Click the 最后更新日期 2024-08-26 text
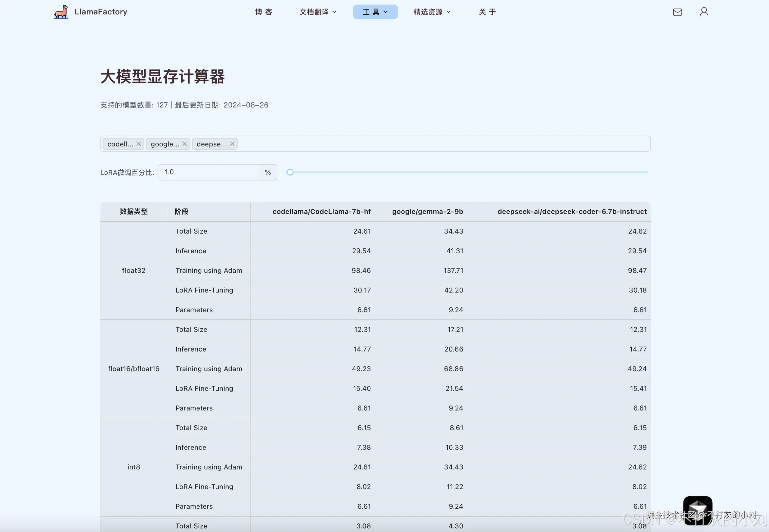 222,105
